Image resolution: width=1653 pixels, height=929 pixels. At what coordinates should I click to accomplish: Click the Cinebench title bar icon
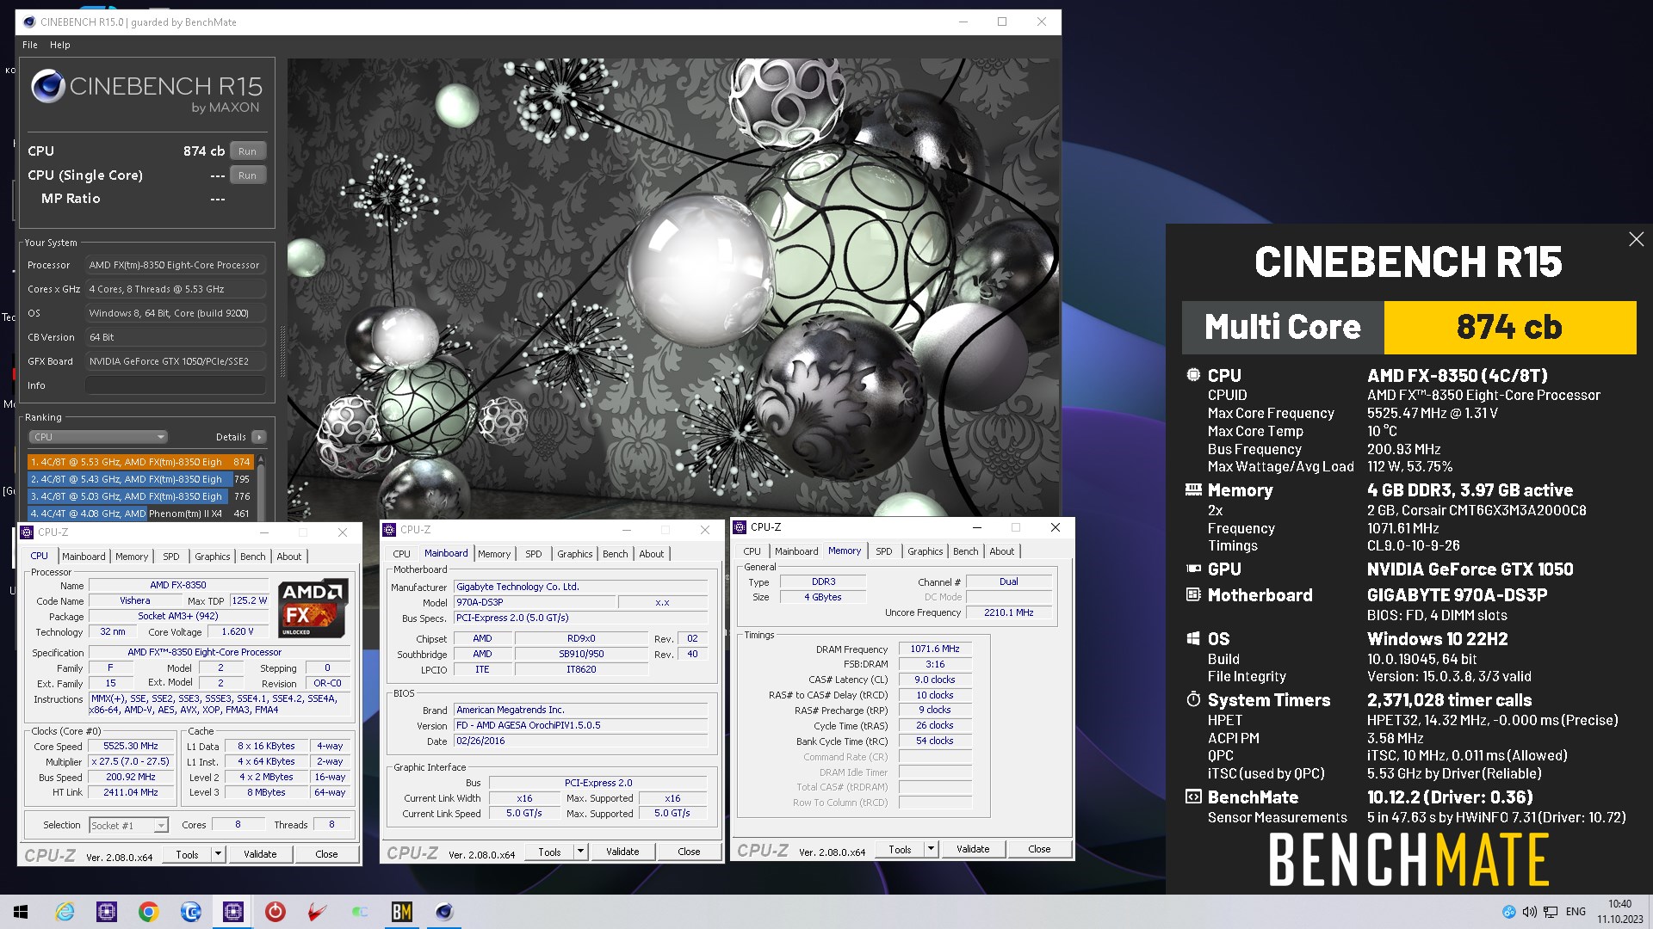pos(28,22)
